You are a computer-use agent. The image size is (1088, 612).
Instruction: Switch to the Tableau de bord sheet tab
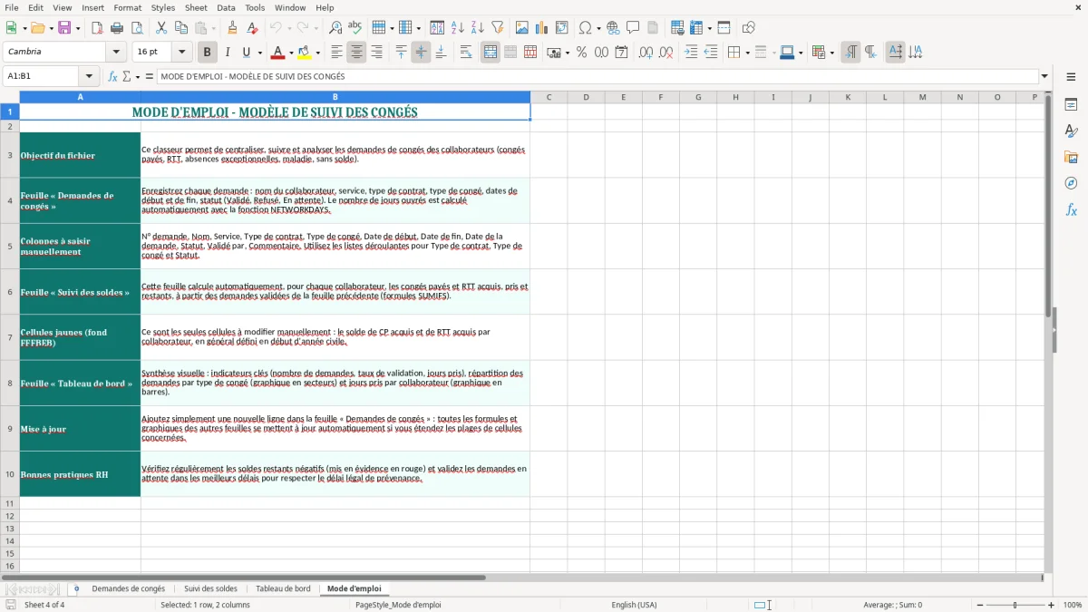(x=283, y=588)
